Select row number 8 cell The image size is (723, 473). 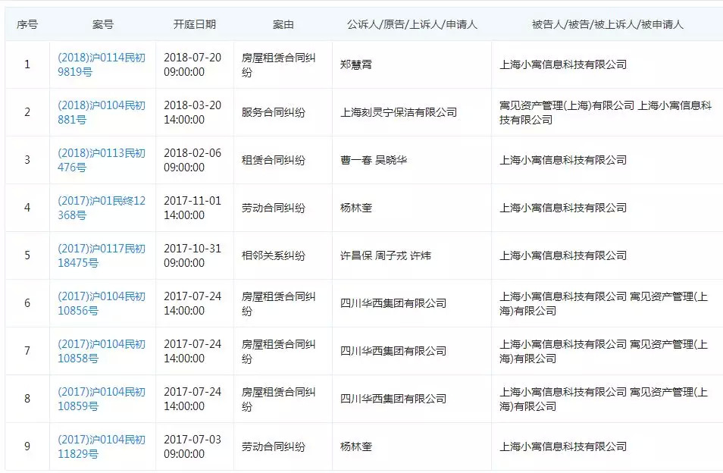(27, 399)
